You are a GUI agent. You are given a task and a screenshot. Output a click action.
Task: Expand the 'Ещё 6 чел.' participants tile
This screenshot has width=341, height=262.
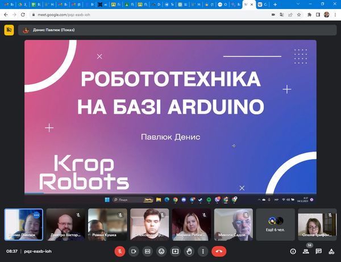[276, 224]
